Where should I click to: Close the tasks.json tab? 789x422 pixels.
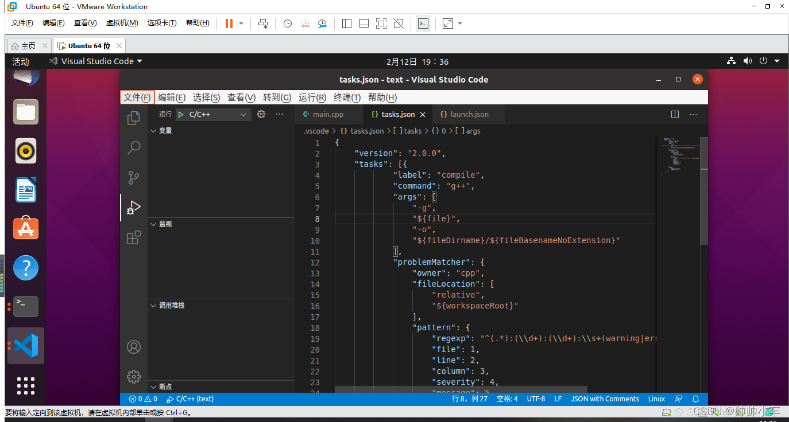[423, 115]
